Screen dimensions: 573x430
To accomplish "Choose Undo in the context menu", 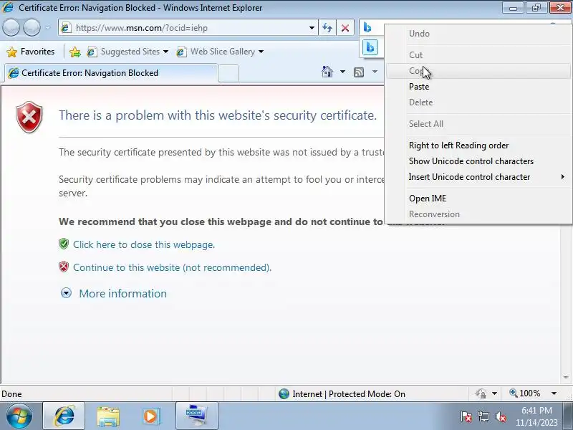I will (x=478, y=34).
